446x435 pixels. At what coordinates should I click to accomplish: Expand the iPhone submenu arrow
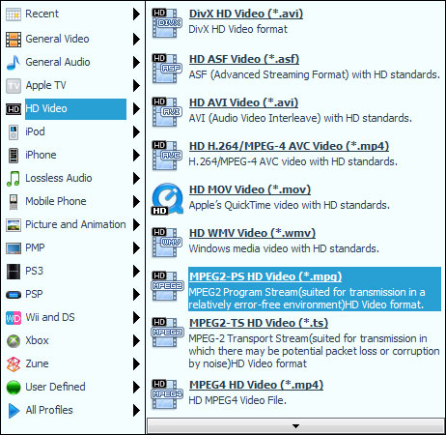(x=136, y=155)
